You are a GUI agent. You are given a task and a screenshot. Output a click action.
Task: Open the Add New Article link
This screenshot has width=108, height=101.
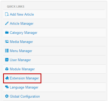pos(22,14)
